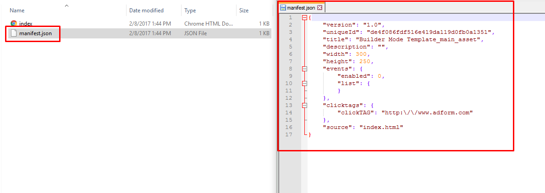Click the adform.com URL value

click(x=427, y=112)
